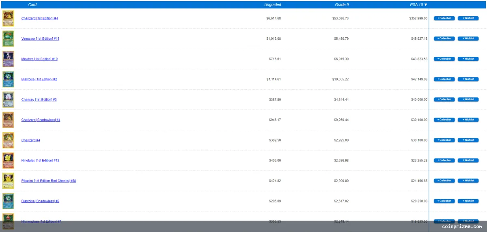The image size is (487, 232).
Task: Sort the table by Ungraded price
Action: click(x=272, y=5)
